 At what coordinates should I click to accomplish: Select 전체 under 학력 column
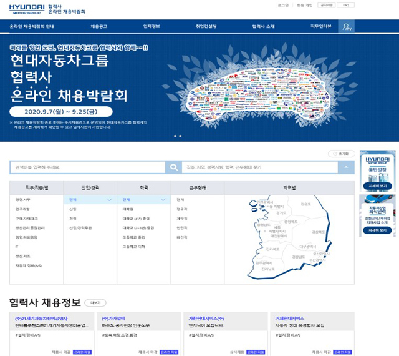pyautogui.click(x=144, y=200)
